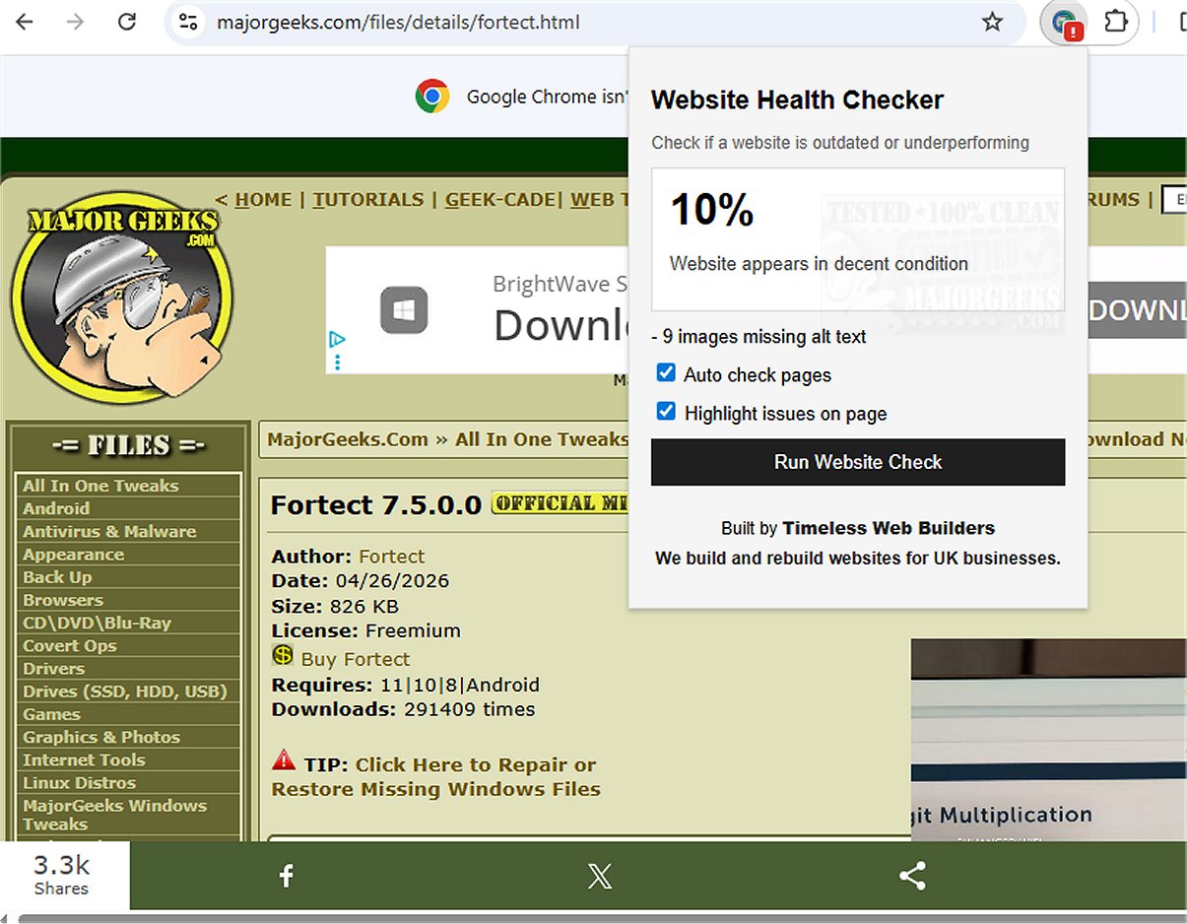Reload the page with the refresh icon
Image resolution: width=1187 pixels, height=924 pixels.
(127, 22)
